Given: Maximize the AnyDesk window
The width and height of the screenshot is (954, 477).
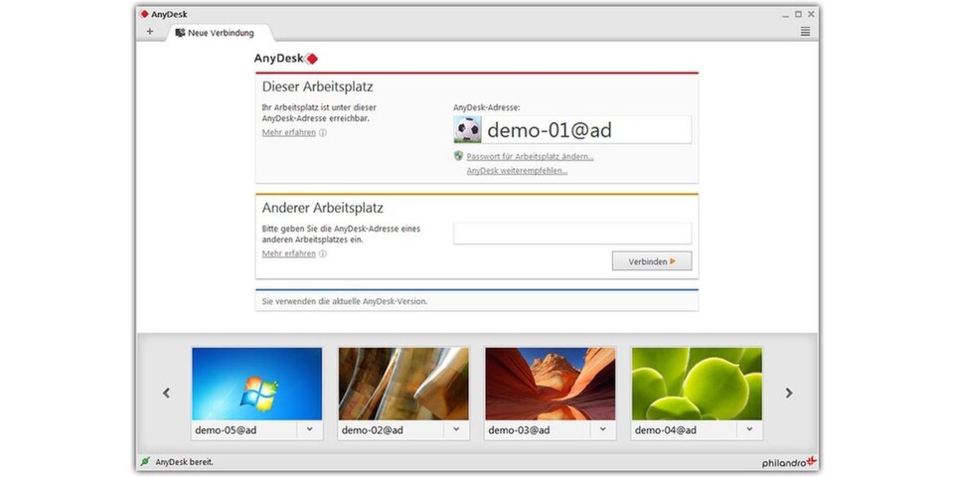Looking at the screenshot, I should (x=798, y=14).
